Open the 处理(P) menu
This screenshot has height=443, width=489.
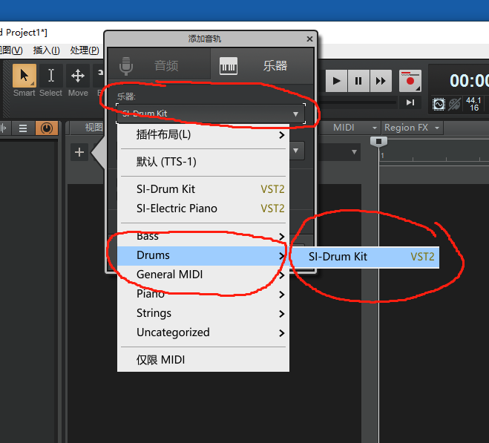[85, 50]
